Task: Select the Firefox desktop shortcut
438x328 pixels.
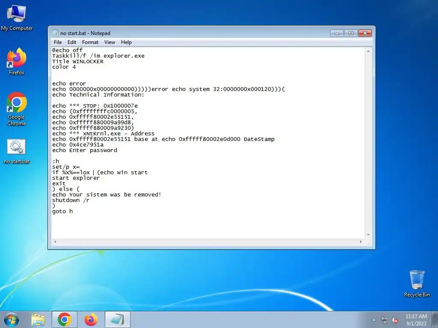Action: 17,61
